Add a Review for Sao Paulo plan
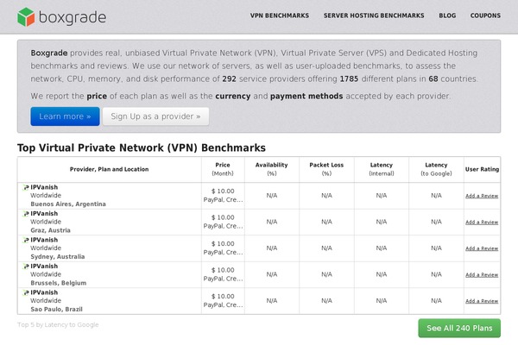Viewport: 518px width, 345px height. 482,301
